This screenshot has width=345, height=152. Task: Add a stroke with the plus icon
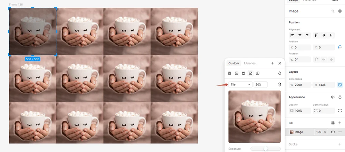(340, 144)
